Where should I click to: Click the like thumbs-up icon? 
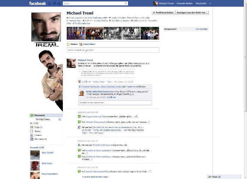[80, 87]
